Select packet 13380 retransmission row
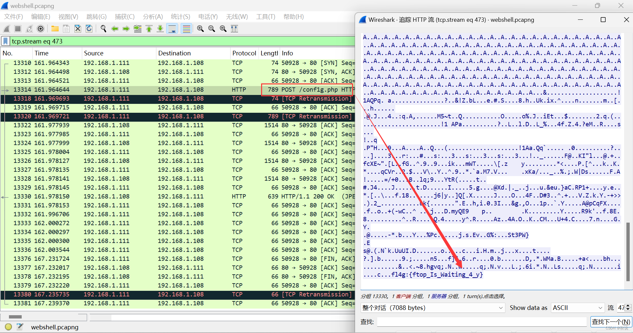This screenshot has height=333, width=633. click(x=178, y=294)
